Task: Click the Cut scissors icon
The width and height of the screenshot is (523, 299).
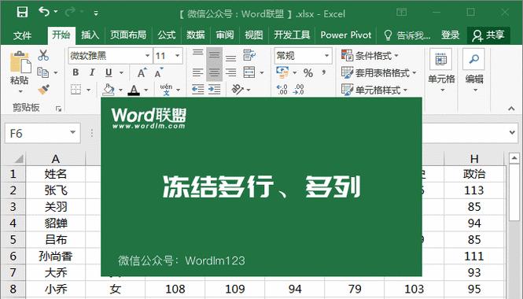Action: [x=43, y=55]
